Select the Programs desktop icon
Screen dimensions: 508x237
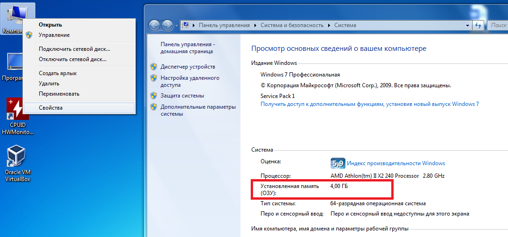(x=13, y=66)
